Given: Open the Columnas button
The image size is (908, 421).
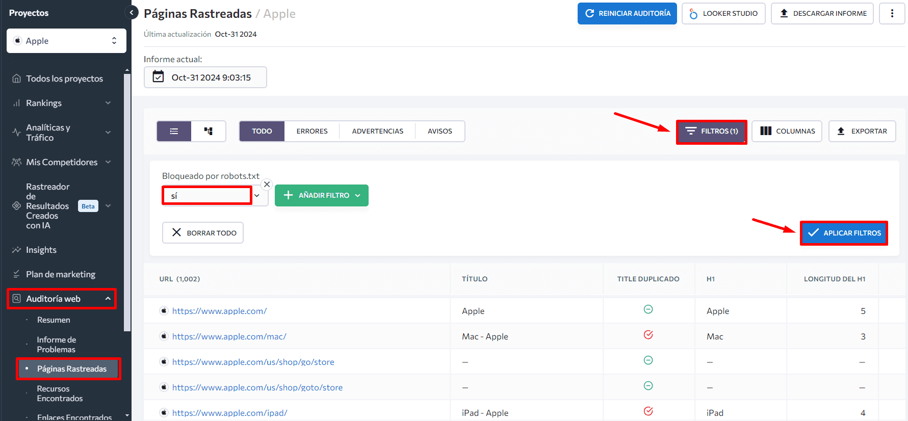Looking at the screenshot, I should pos(787,131).
